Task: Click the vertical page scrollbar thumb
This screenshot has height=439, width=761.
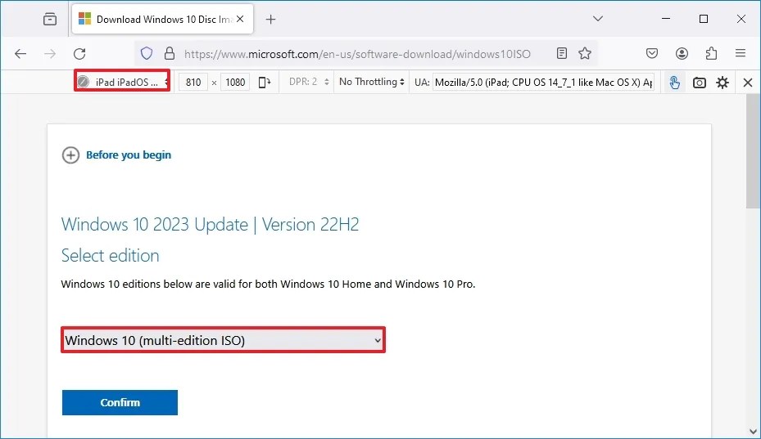Action: coord(754,152)
